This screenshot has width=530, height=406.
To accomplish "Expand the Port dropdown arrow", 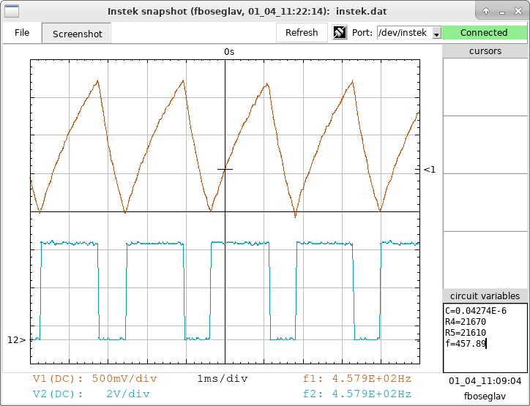I will [x=436, y=34].
